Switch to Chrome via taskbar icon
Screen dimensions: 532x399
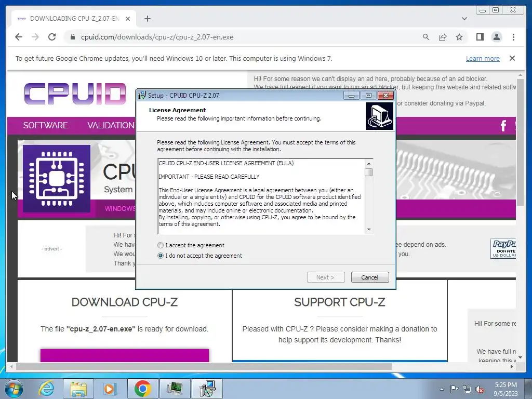click(x=142, y=389)
